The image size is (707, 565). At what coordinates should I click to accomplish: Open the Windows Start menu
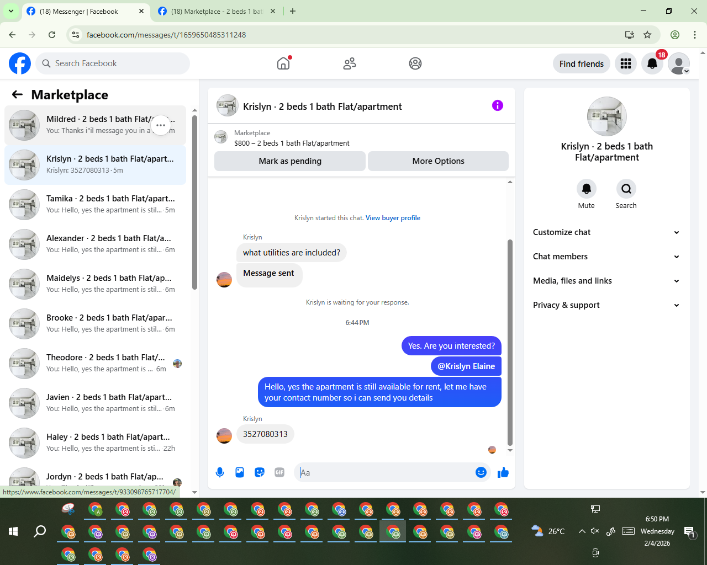(13, 531)
